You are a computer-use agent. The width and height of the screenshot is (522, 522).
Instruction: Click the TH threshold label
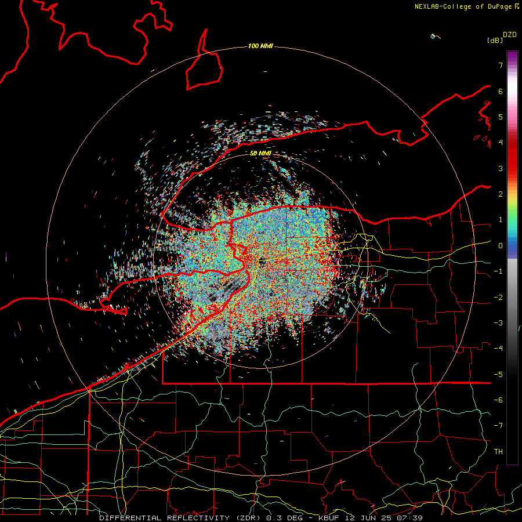(498, 452)
